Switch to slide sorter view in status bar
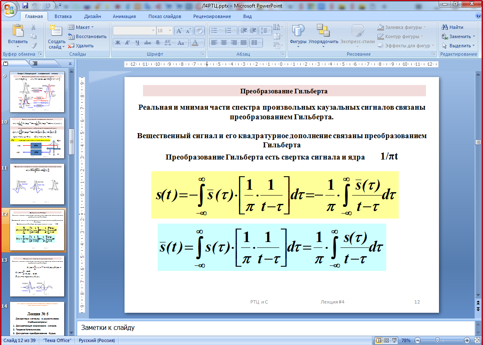 click(387, 340)
